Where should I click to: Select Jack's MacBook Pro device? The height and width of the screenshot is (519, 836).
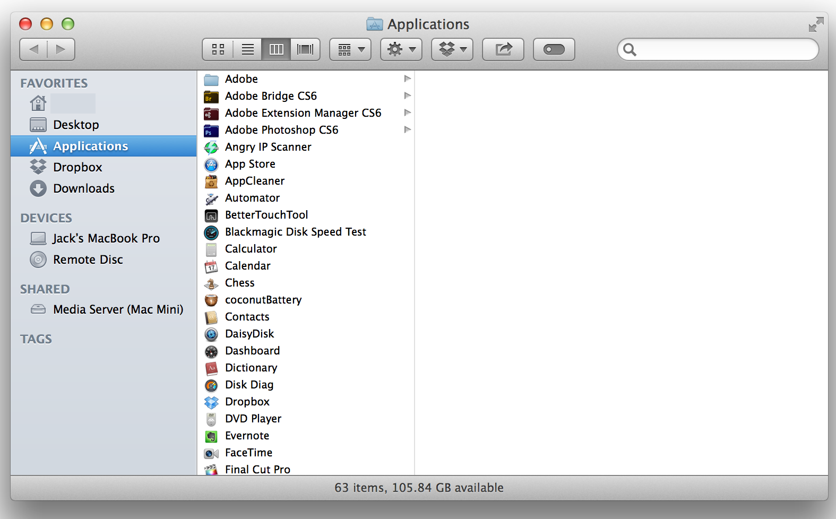pos(104,238)
